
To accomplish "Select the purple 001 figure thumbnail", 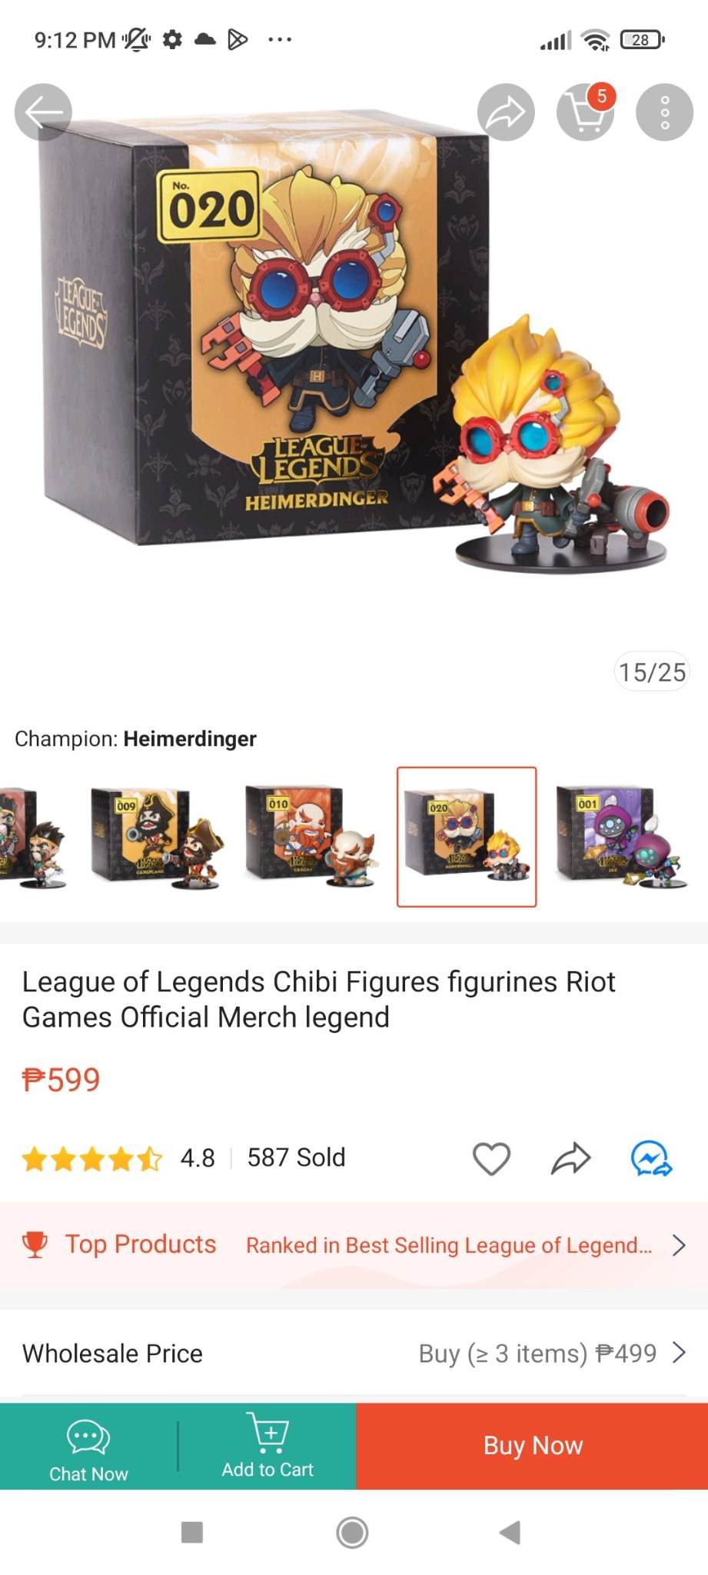I will point(622,837).
